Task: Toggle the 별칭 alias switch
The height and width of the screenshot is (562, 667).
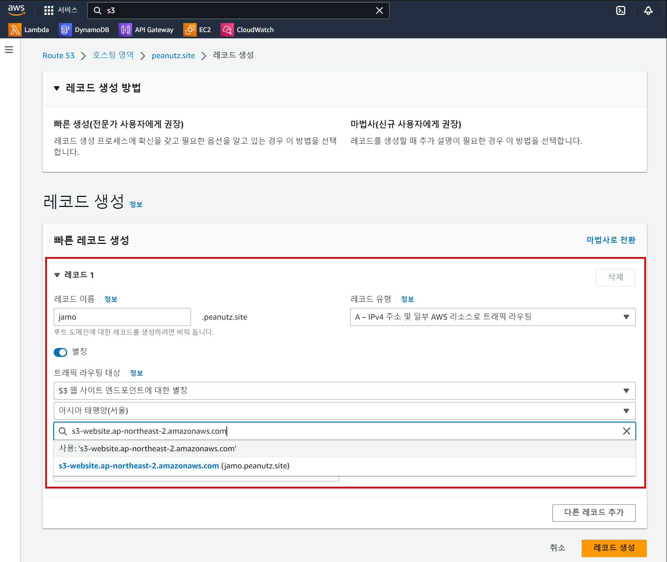Action: (x=60, y=352)
